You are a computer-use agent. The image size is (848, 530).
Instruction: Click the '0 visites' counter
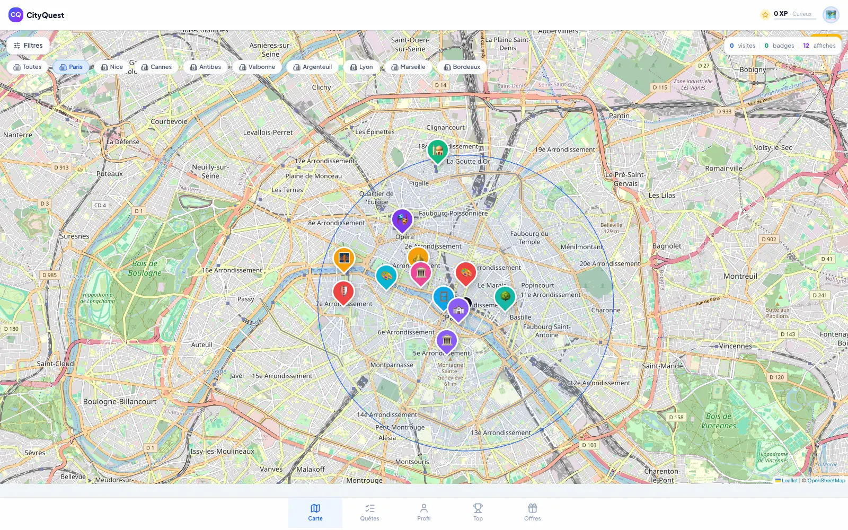point(743,46)
